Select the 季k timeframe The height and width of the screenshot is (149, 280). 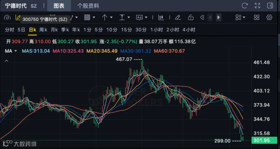[x=65, y=30]
